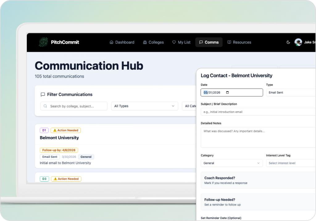Open the My List tab
This screenshot has height=221, width=316.
pos(181,42)
